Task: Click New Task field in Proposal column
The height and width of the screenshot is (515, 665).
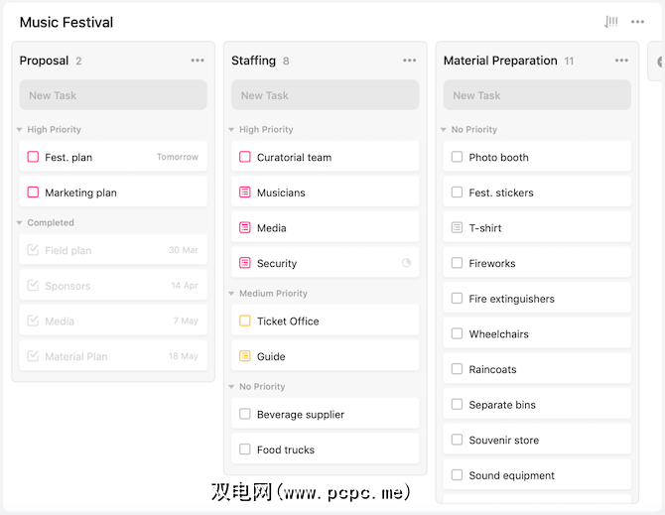Action: click(x=113, y=95)
